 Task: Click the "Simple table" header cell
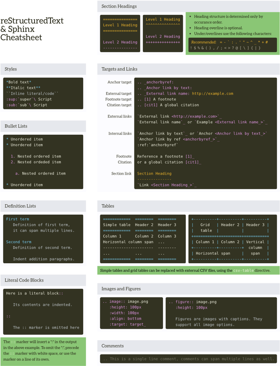click(117, 225)
